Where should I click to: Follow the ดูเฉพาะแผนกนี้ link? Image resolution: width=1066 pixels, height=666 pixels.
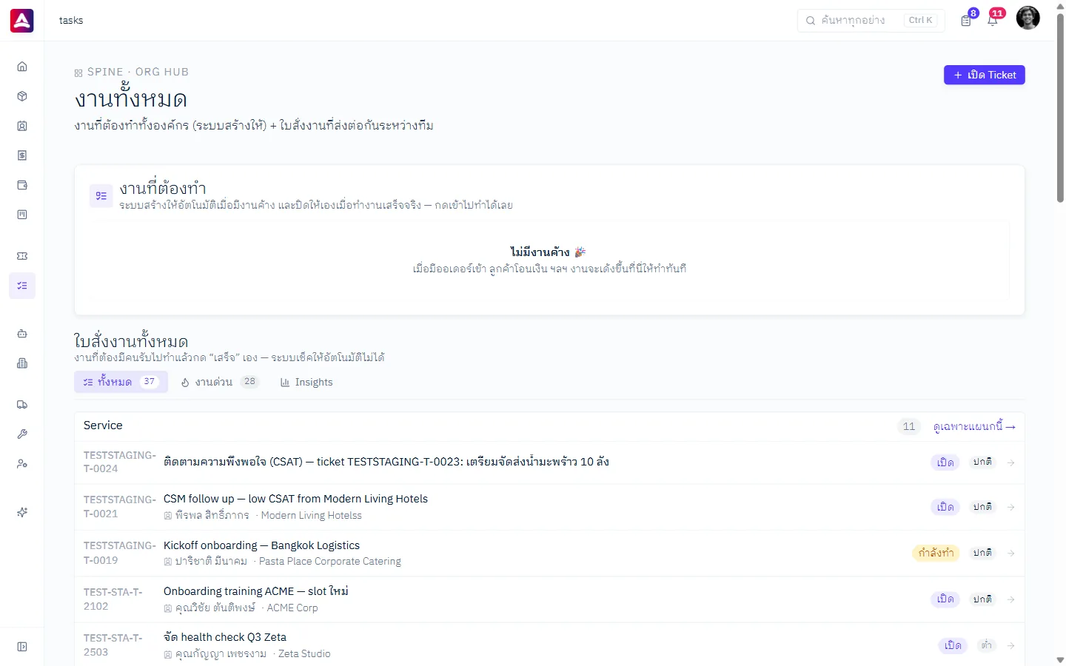(x=974, y=427)
